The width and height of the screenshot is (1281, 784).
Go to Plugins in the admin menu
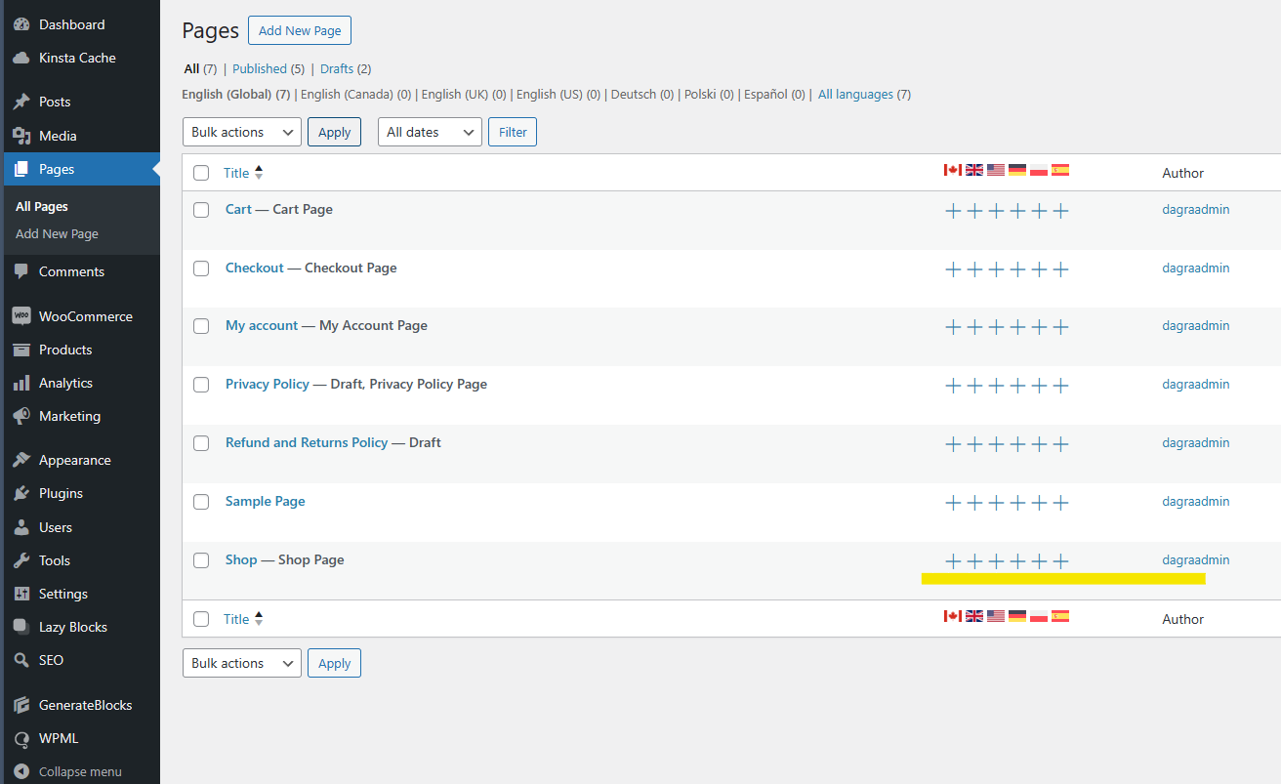click(61, 493)
